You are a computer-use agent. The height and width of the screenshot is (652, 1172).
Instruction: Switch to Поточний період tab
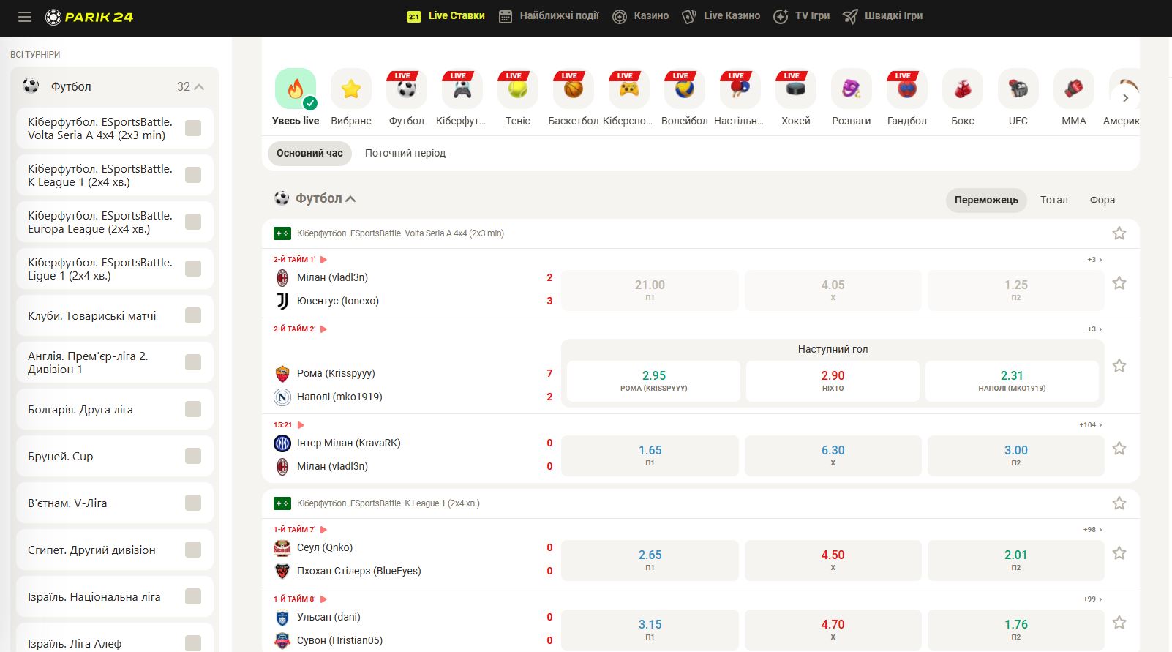tap(405, 153)
